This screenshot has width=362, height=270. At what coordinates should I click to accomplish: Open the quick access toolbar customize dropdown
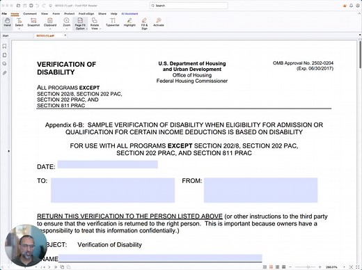tap(51, 6)
